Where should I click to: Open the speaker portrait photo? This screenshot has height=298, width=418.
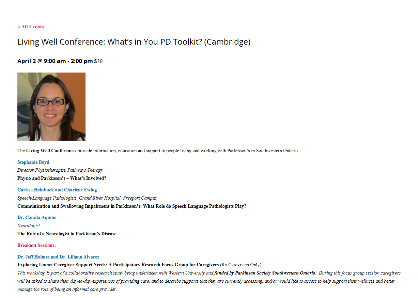pos(51,106)
